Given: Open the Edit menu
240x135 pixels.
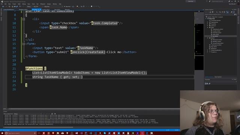Looking at the screenshot, I should (5, 4).
